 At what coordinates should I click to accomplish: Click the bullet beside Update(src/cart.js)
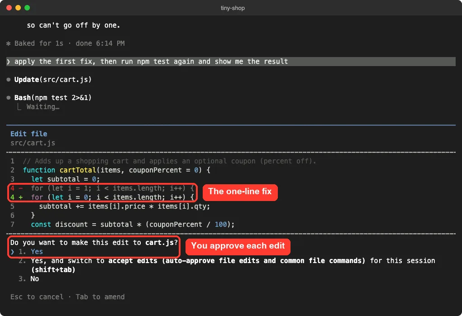coord(9,80)
